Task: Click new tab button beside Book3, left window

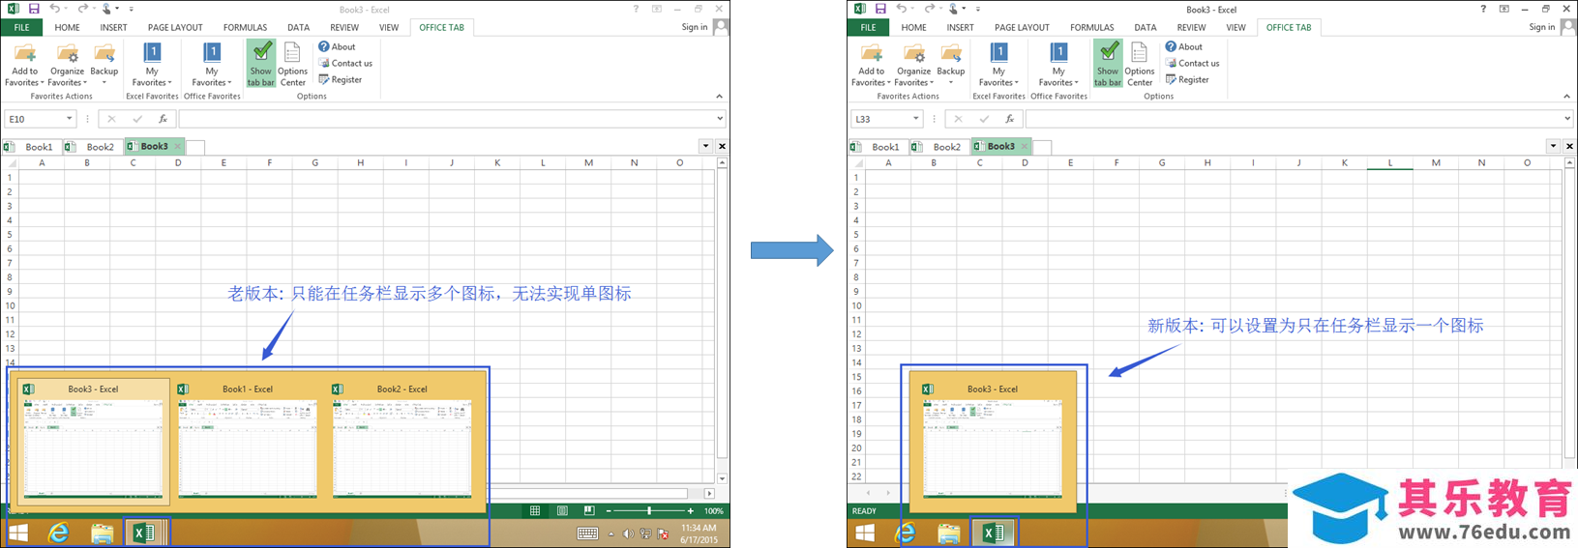Action: [x=195, y=147]
